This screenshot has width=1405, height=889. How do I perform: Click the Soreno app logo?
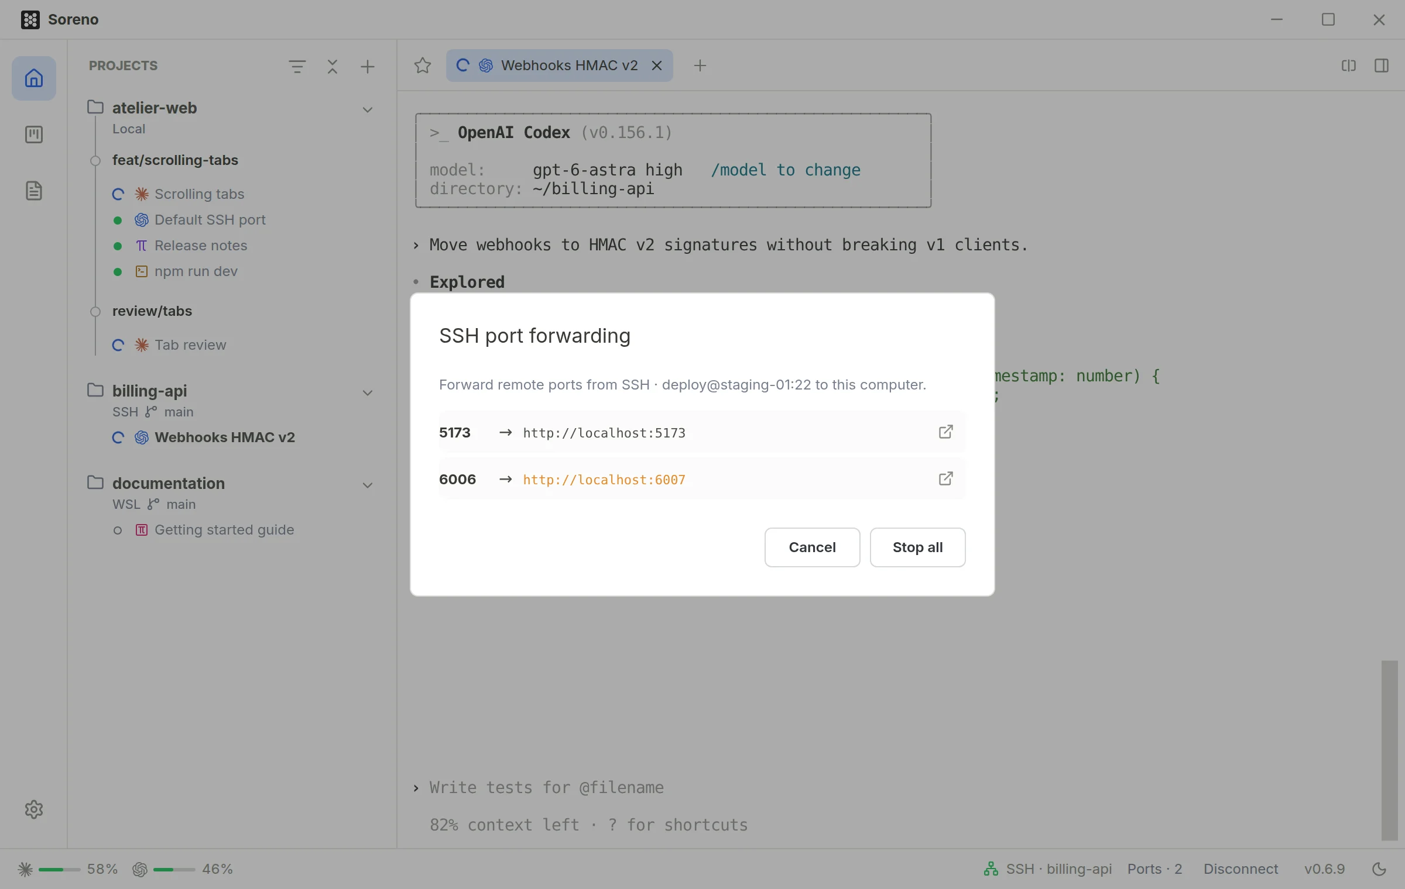click(x=30, y=19)
